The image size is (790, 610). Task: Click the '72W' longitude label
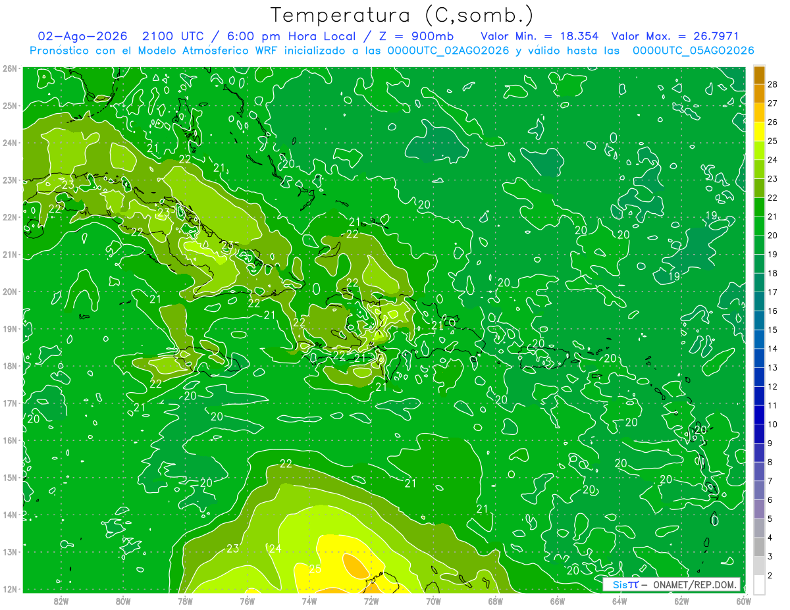[x=371, y=601]
